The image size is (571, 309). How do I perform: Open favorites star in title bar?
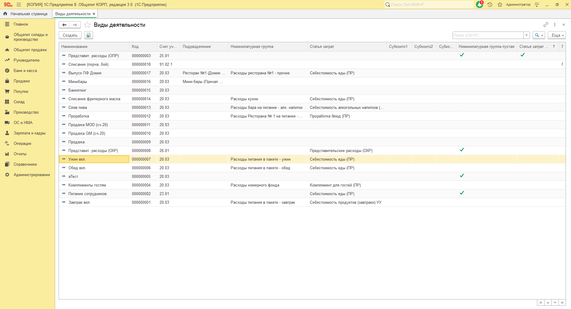tap(500, 4)
